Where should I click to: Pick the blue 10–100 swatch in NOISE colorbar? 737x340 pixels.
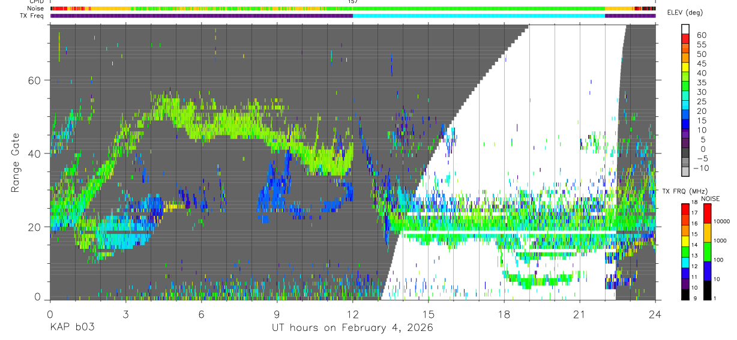(708, 271)
